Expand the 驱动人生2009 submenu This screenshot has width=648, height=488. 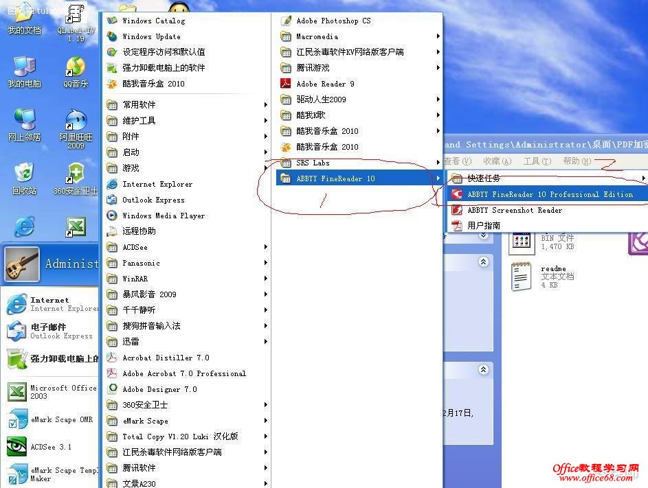click(359, 100)
